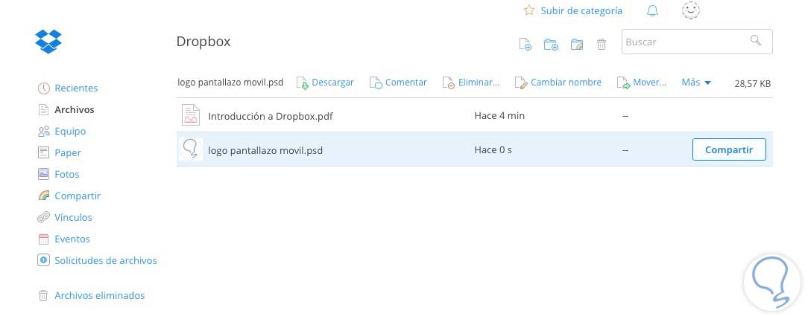
Task: Click the Archivos document icon in sidebar
Action: (44, 110)
